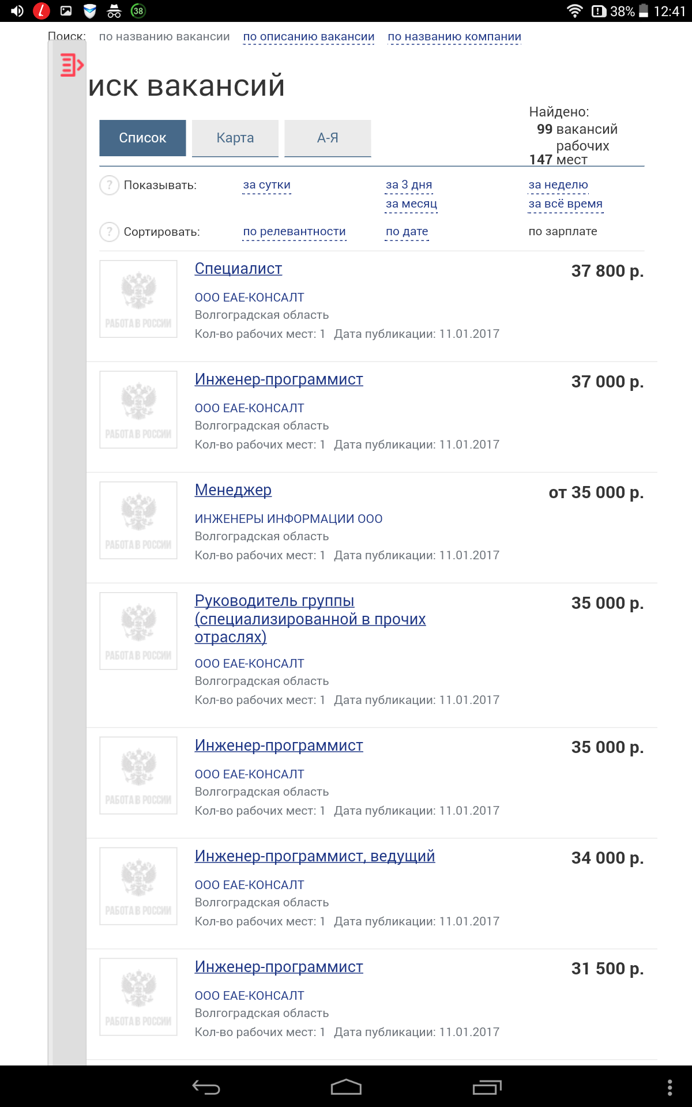692x1107 pixels.
Task: Show vacancies за неделю
Action: (x=558, y=184)
